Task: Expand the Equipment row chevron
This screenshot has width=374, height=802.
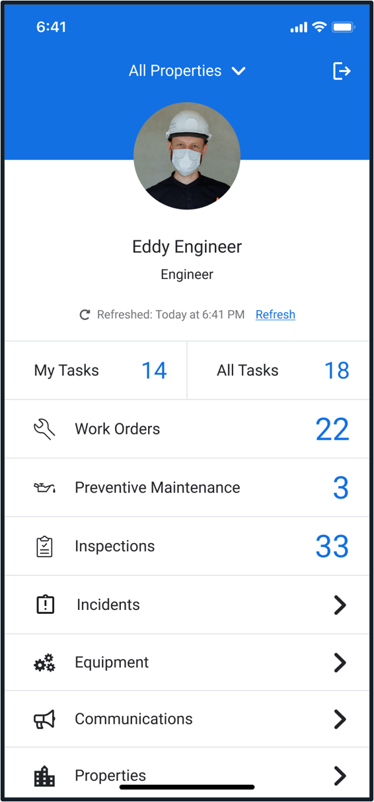Action: pos(340,662)
